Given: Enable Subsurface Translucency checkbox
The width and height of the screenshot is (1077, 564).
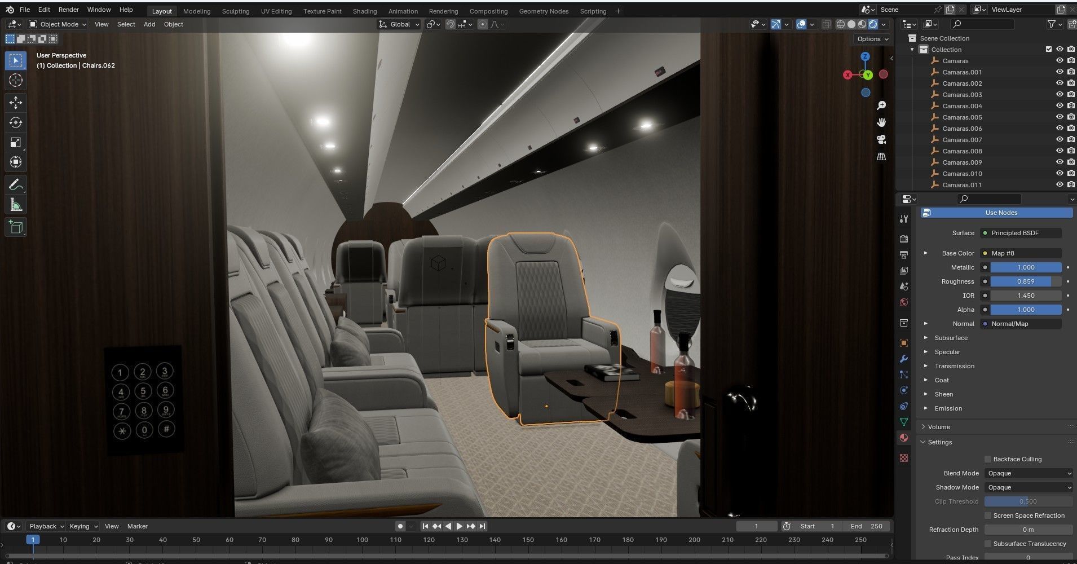Looking at the screenshot, I should coord(988,544).
